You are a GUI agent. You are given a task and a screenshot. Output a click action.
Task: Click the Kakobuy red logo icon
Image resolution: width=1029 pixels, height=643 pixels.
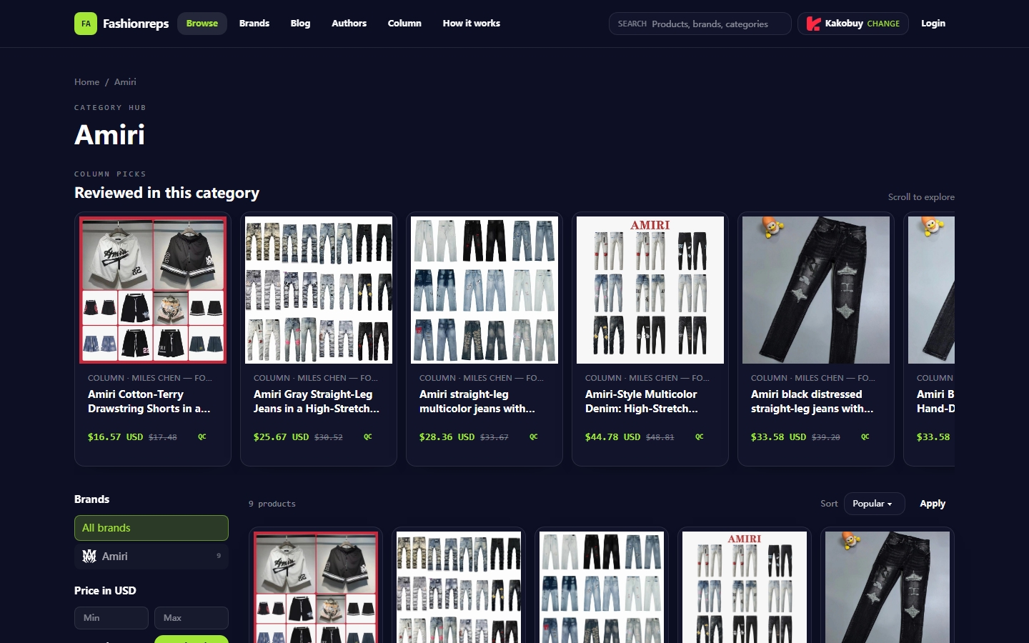(813, 24)
